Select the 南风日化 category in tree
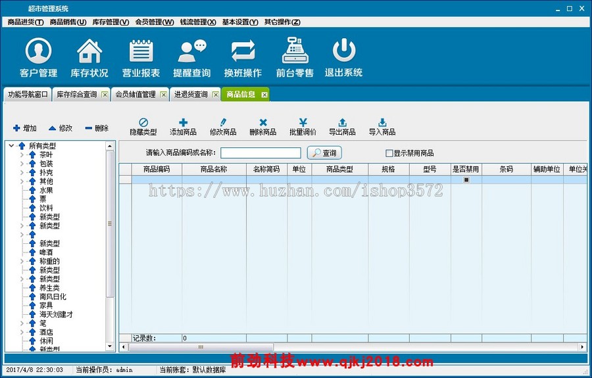The width and height of the screenshot is (592, 378). (x=53, y=296)
